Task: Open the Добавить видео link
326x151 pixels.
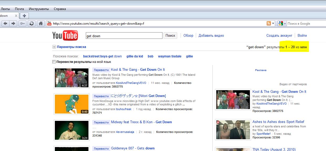Action: coord(211,36)
